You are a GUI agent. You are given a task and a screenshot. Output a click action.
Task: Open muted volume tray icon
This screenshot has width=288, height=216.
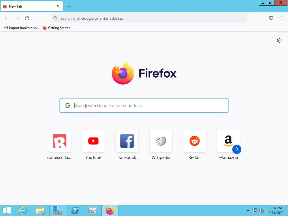pos(262,210)
